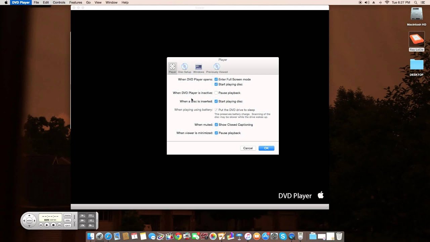Open Skype from the Dock

(x=283, y=236)
